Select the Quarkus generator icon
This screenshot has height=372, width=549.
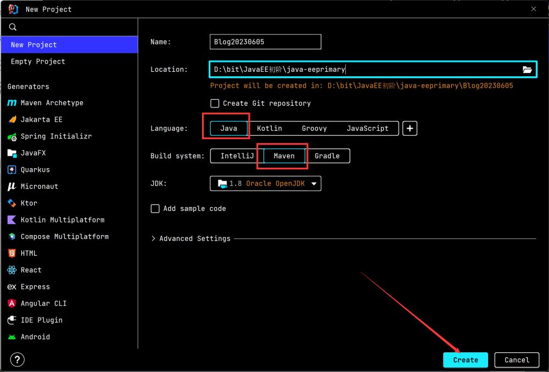tap(12, 170)
